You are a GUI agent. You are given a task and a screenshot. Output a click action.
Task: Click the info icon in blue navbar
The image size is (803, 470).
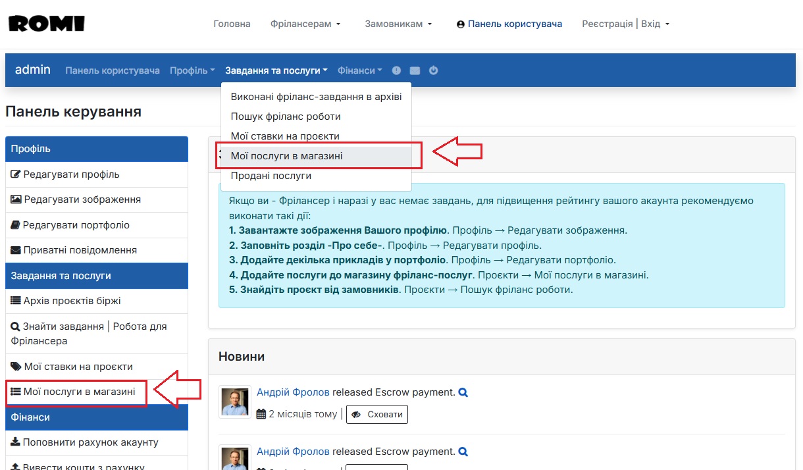click(396, 70)
